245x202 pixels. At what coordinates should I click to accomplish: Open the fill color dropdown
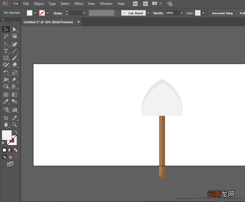pos(35,13)
